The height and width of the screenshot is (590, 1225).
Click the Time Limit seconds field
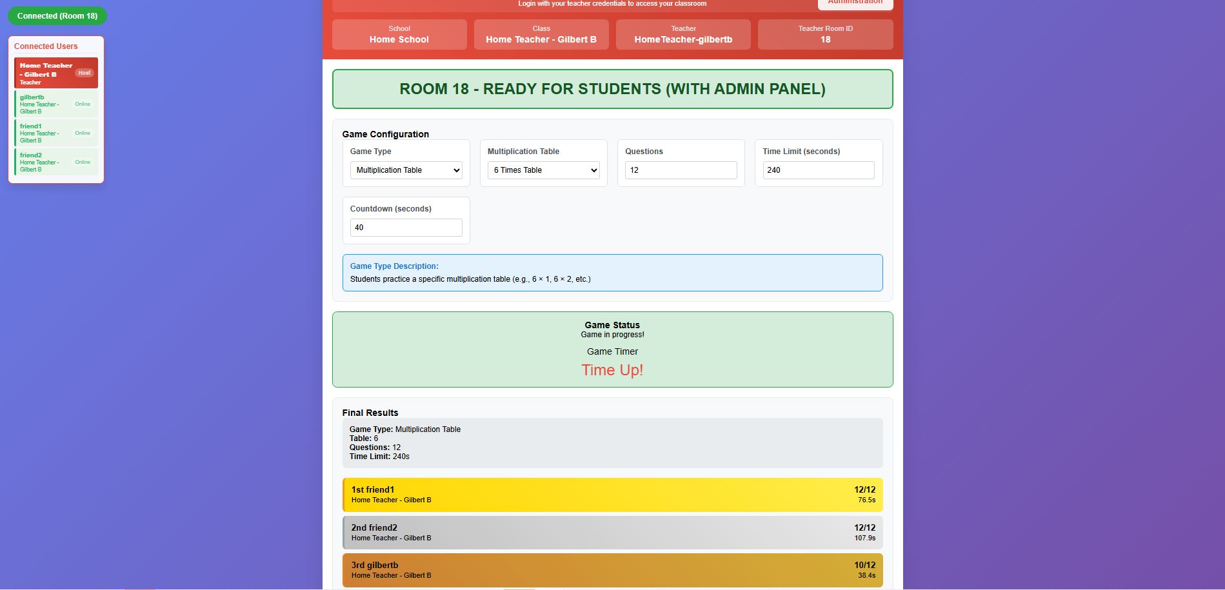(x=818, y=170)
